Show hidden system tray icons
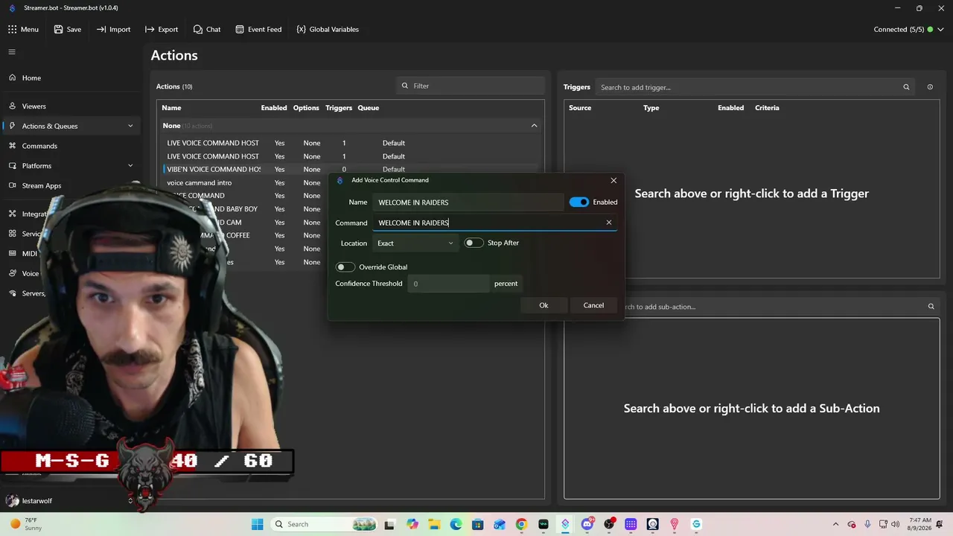 tap(835, 524)
